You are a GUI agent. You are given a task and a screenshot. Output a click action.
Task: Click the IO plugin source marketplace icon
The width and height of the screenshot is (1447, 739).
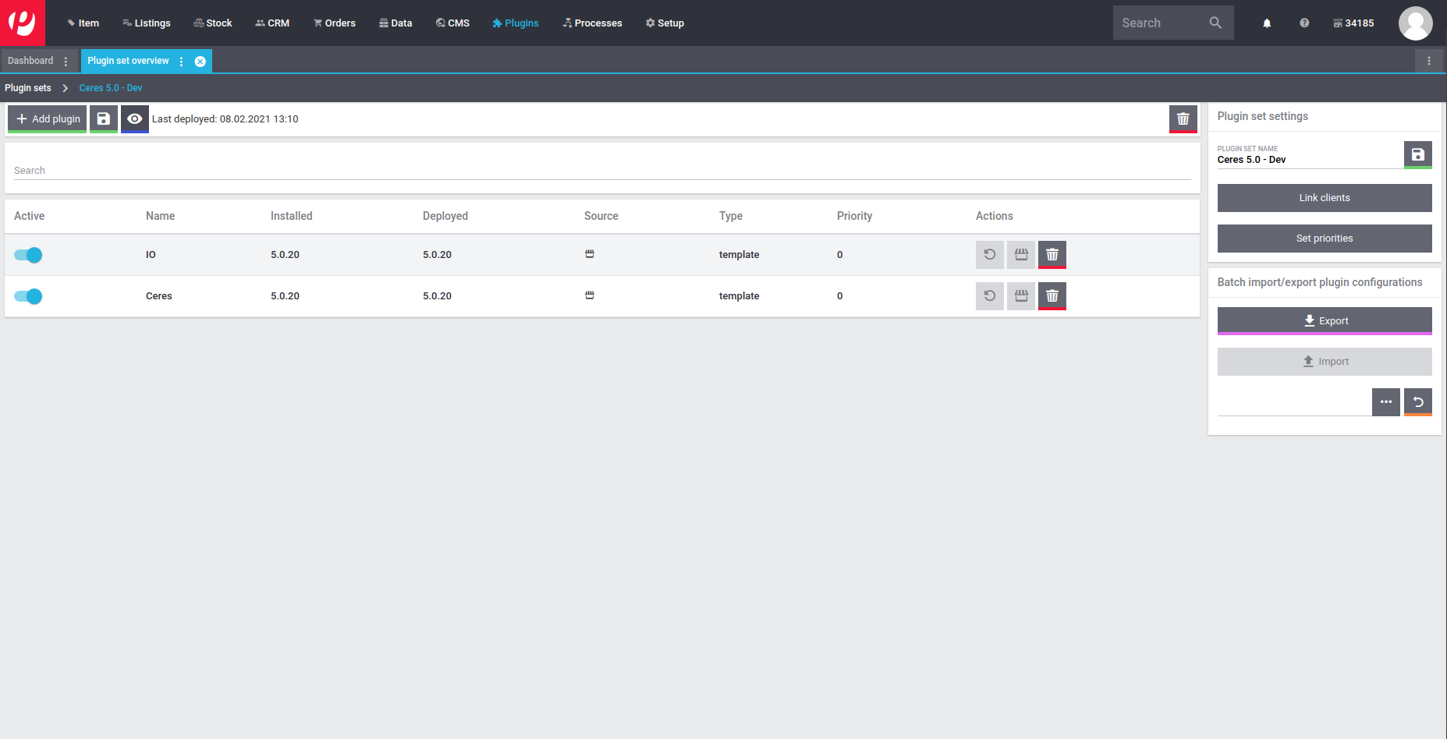[x=590, y=254]
